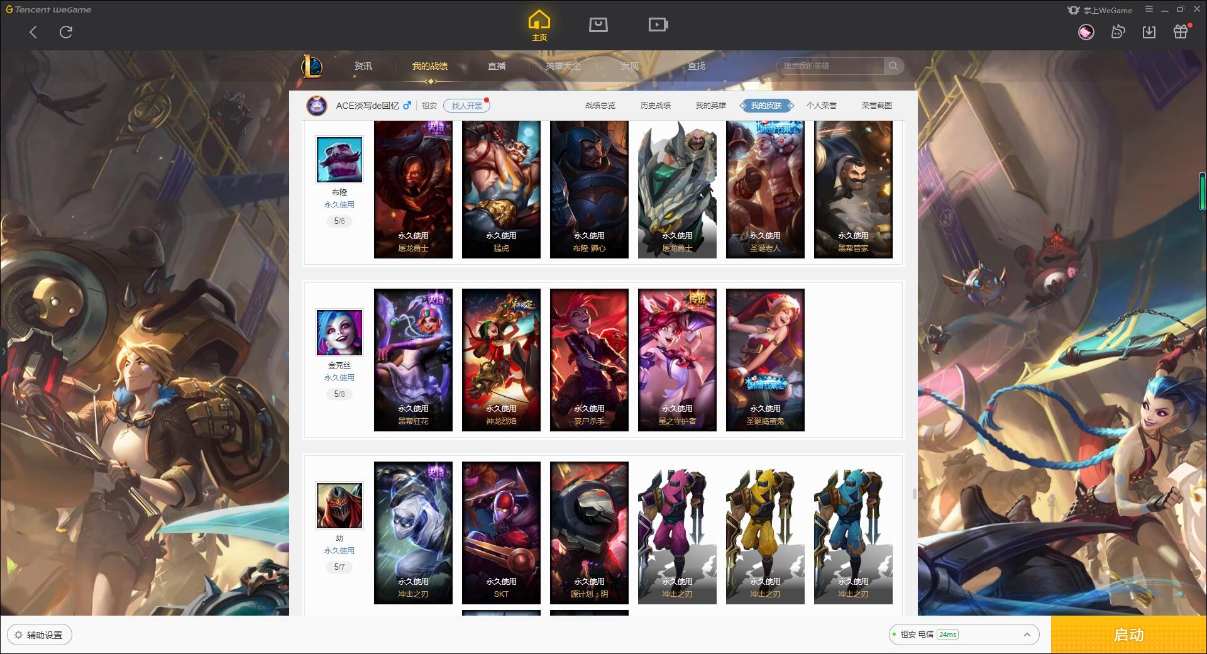Click the 5/8 skin count for 金克丝

339,394
